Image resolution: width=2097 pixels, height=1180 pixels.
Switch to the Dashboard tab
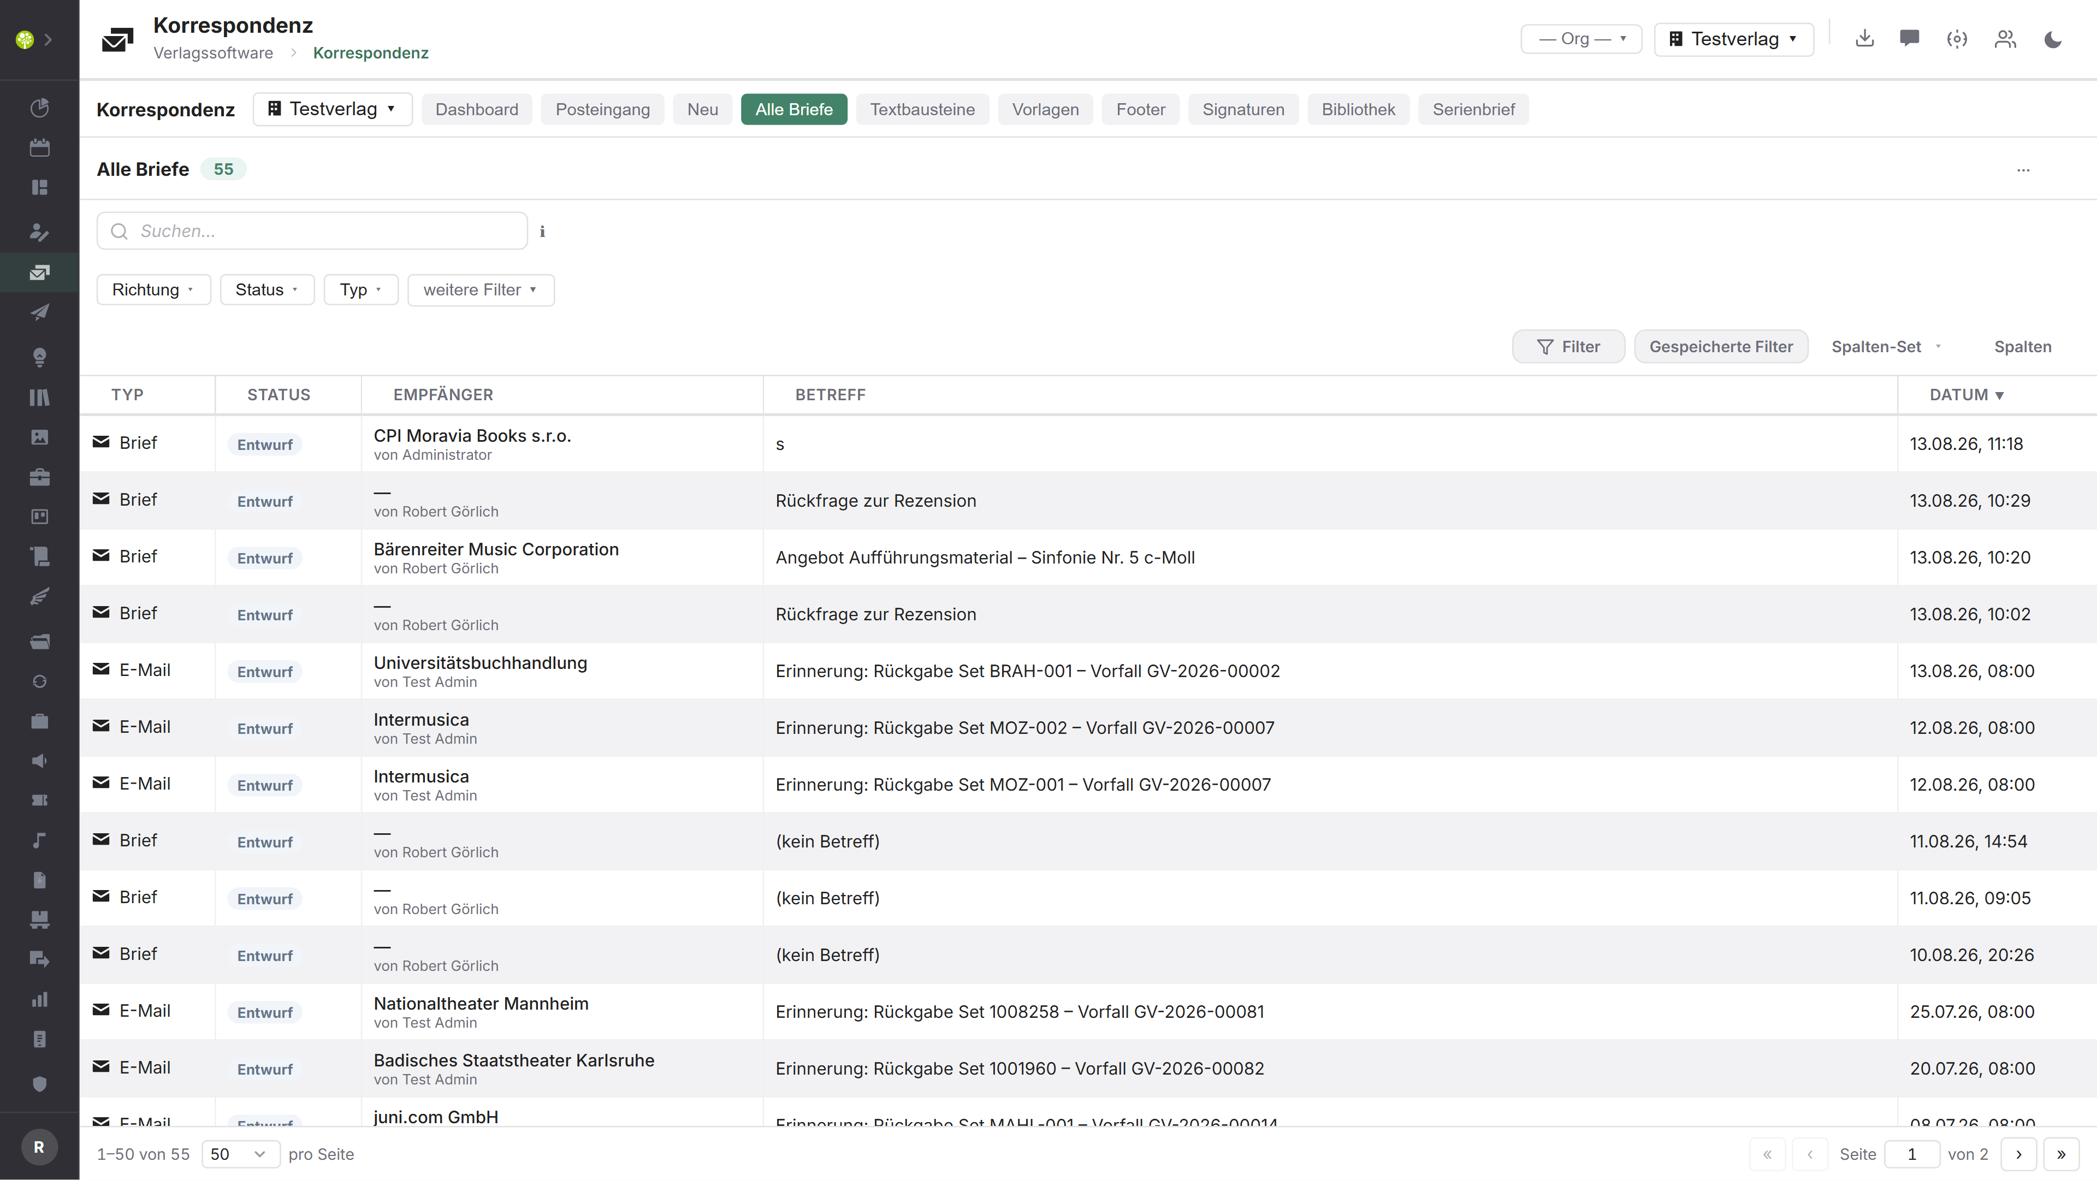476,109
